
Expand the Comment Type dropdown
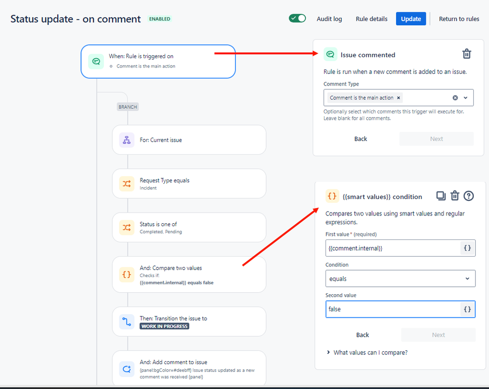[x=466, y=98]
